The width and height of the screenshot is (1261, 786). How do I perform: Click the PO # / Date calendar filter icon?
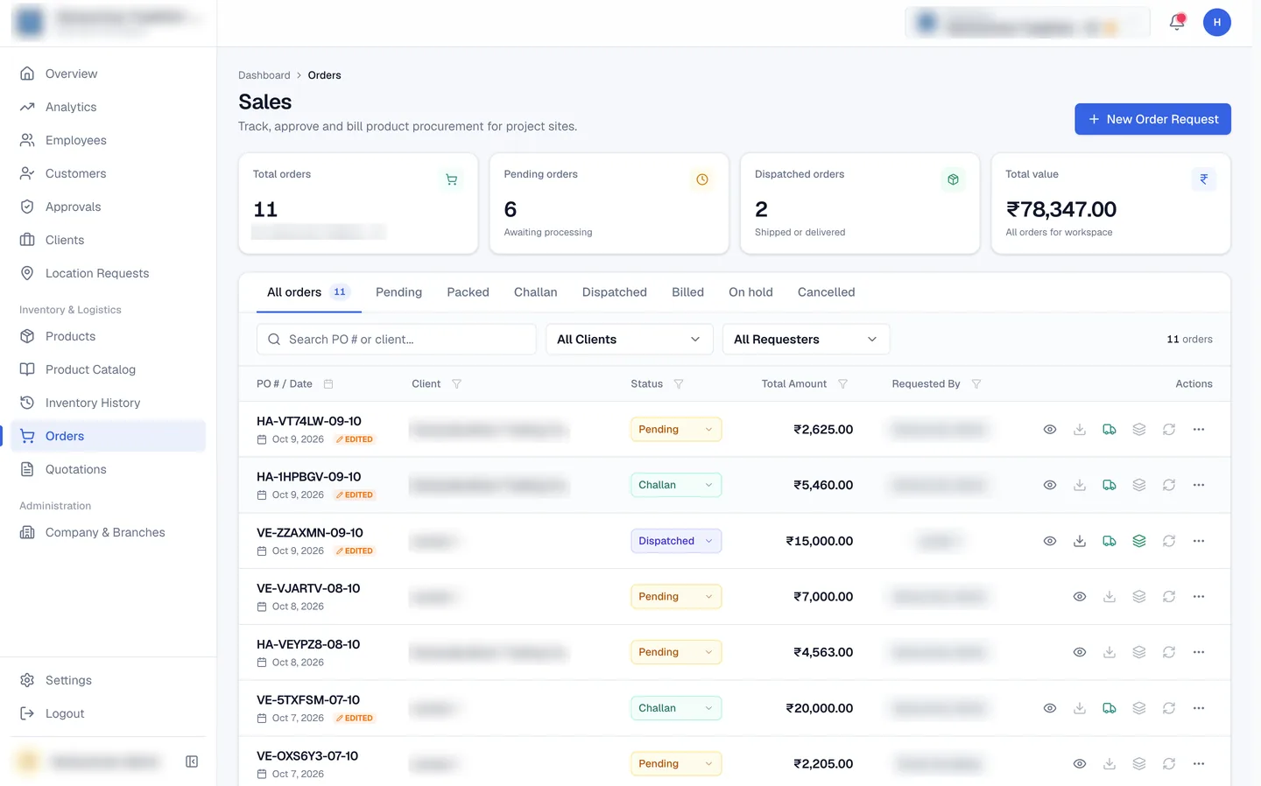328,384
